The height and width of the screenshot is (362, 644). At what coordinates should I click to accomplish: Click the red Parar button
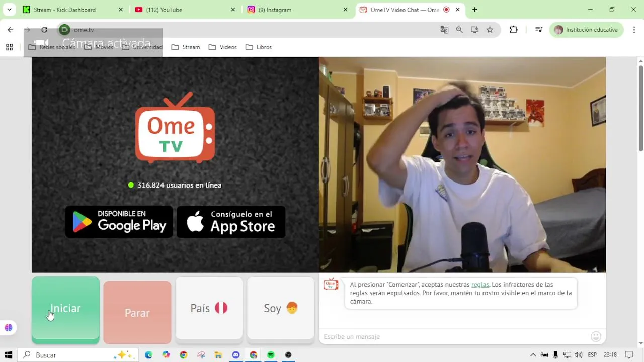[137, 312]
